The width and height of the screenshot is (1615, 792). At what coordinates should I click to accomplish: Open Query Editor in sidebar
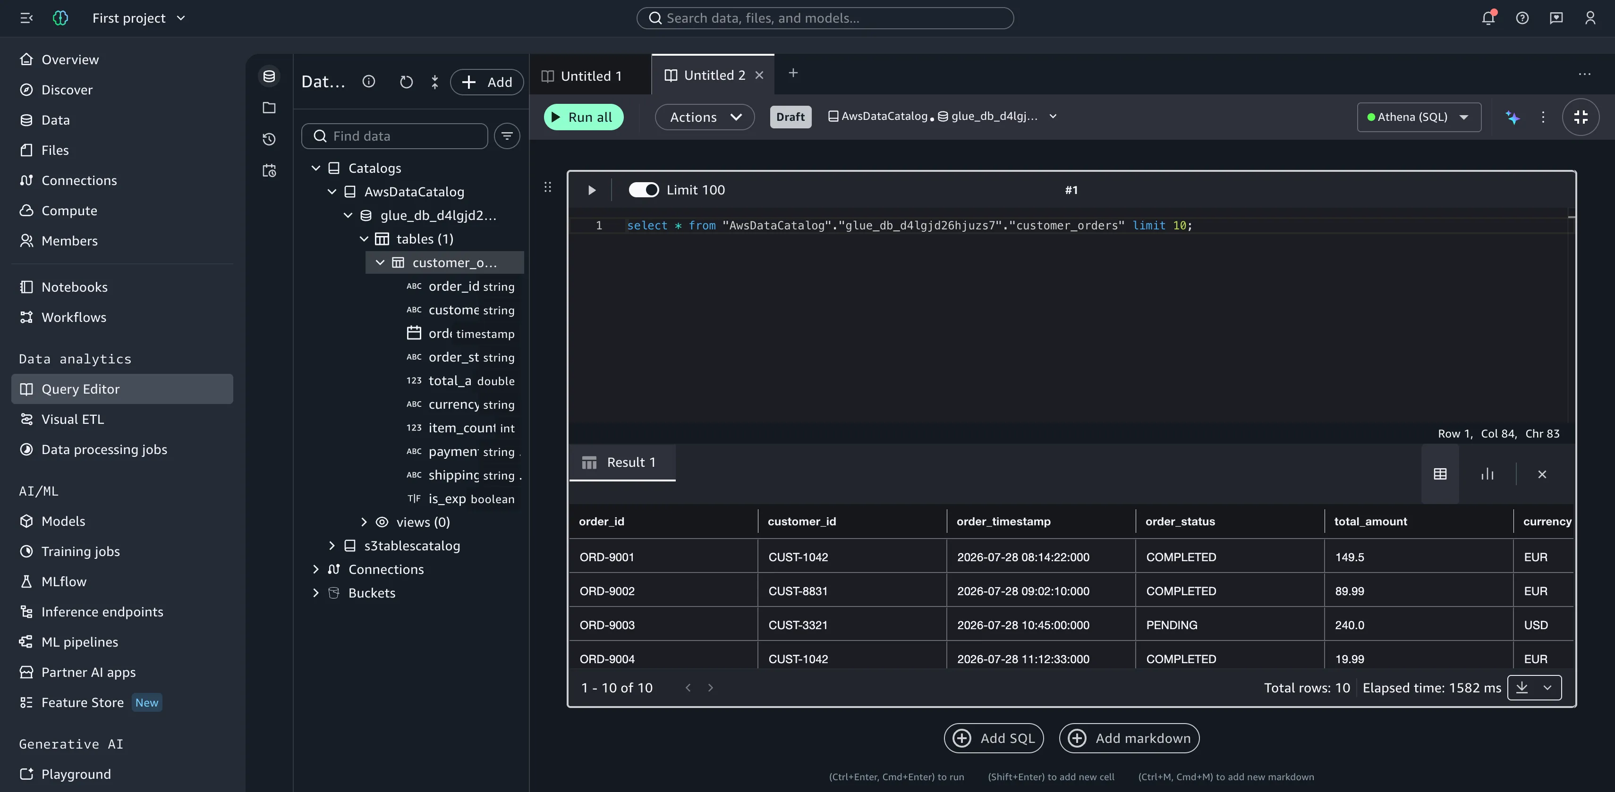click(x=122, y=389)
